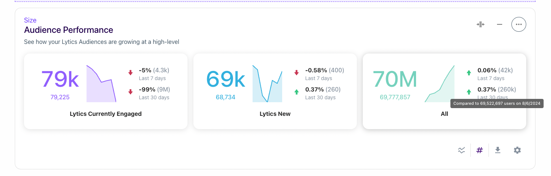The width and height of the screenshot is (551, 176).
Task: Click the -99% (9M) Last 30 days stat
Action: click(x=154, y=93)
